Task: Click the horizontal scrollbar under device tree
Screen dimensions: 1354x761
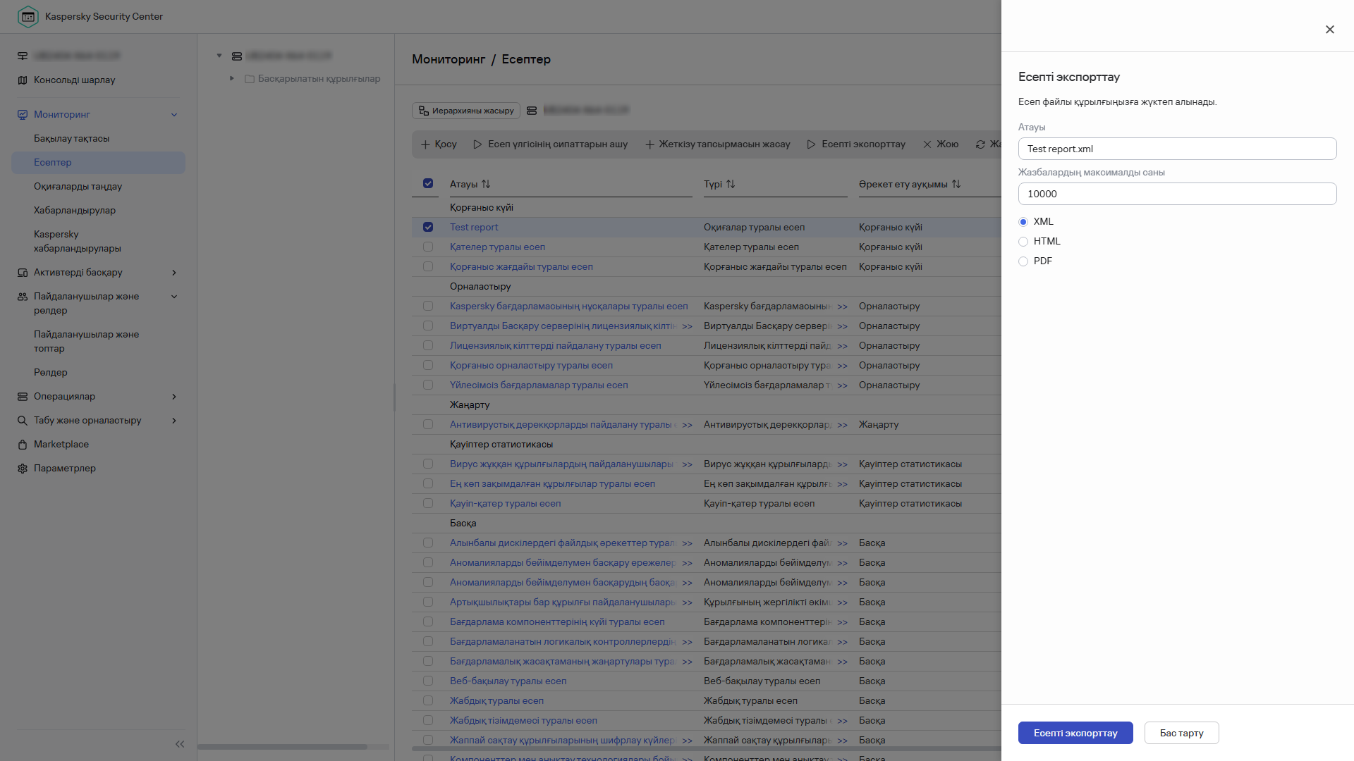Action: click(282, 747)
